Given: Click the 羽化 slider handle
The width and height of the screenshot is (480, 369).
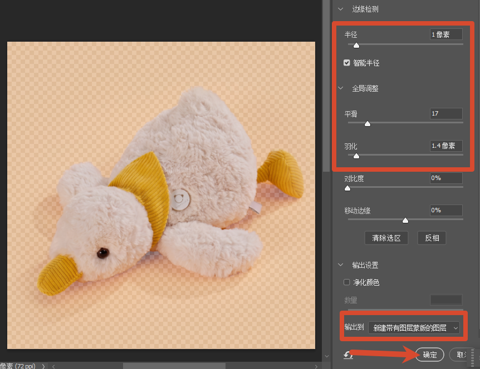Looking at the screenshot, I should 356,156.
